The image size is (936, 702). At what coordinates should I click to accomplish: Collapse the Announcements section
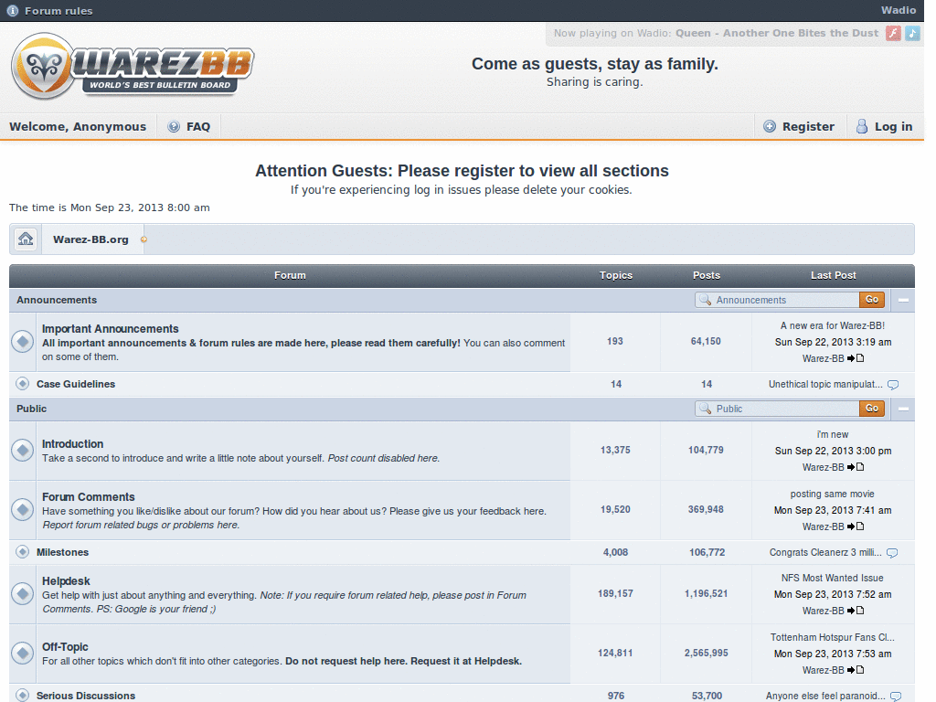[903, 299]
